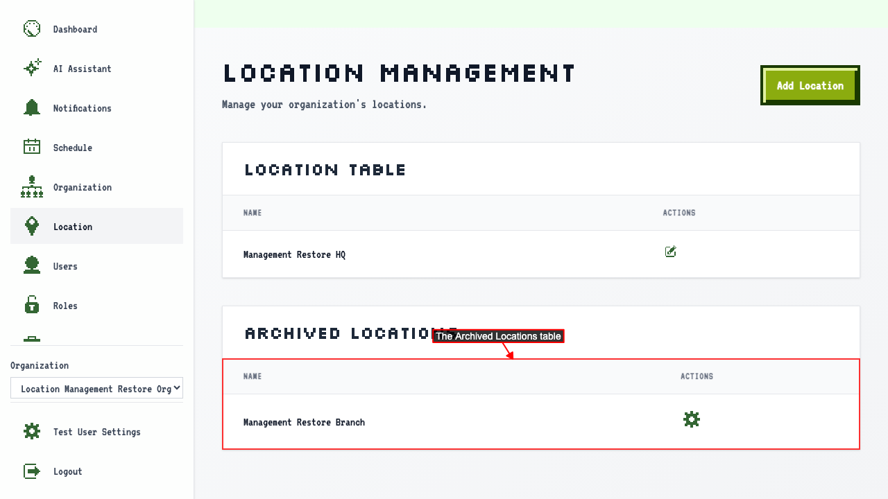Viewport: 888px width, 499px height.
Task: Open Users via person icon
Action: (32, 265)
